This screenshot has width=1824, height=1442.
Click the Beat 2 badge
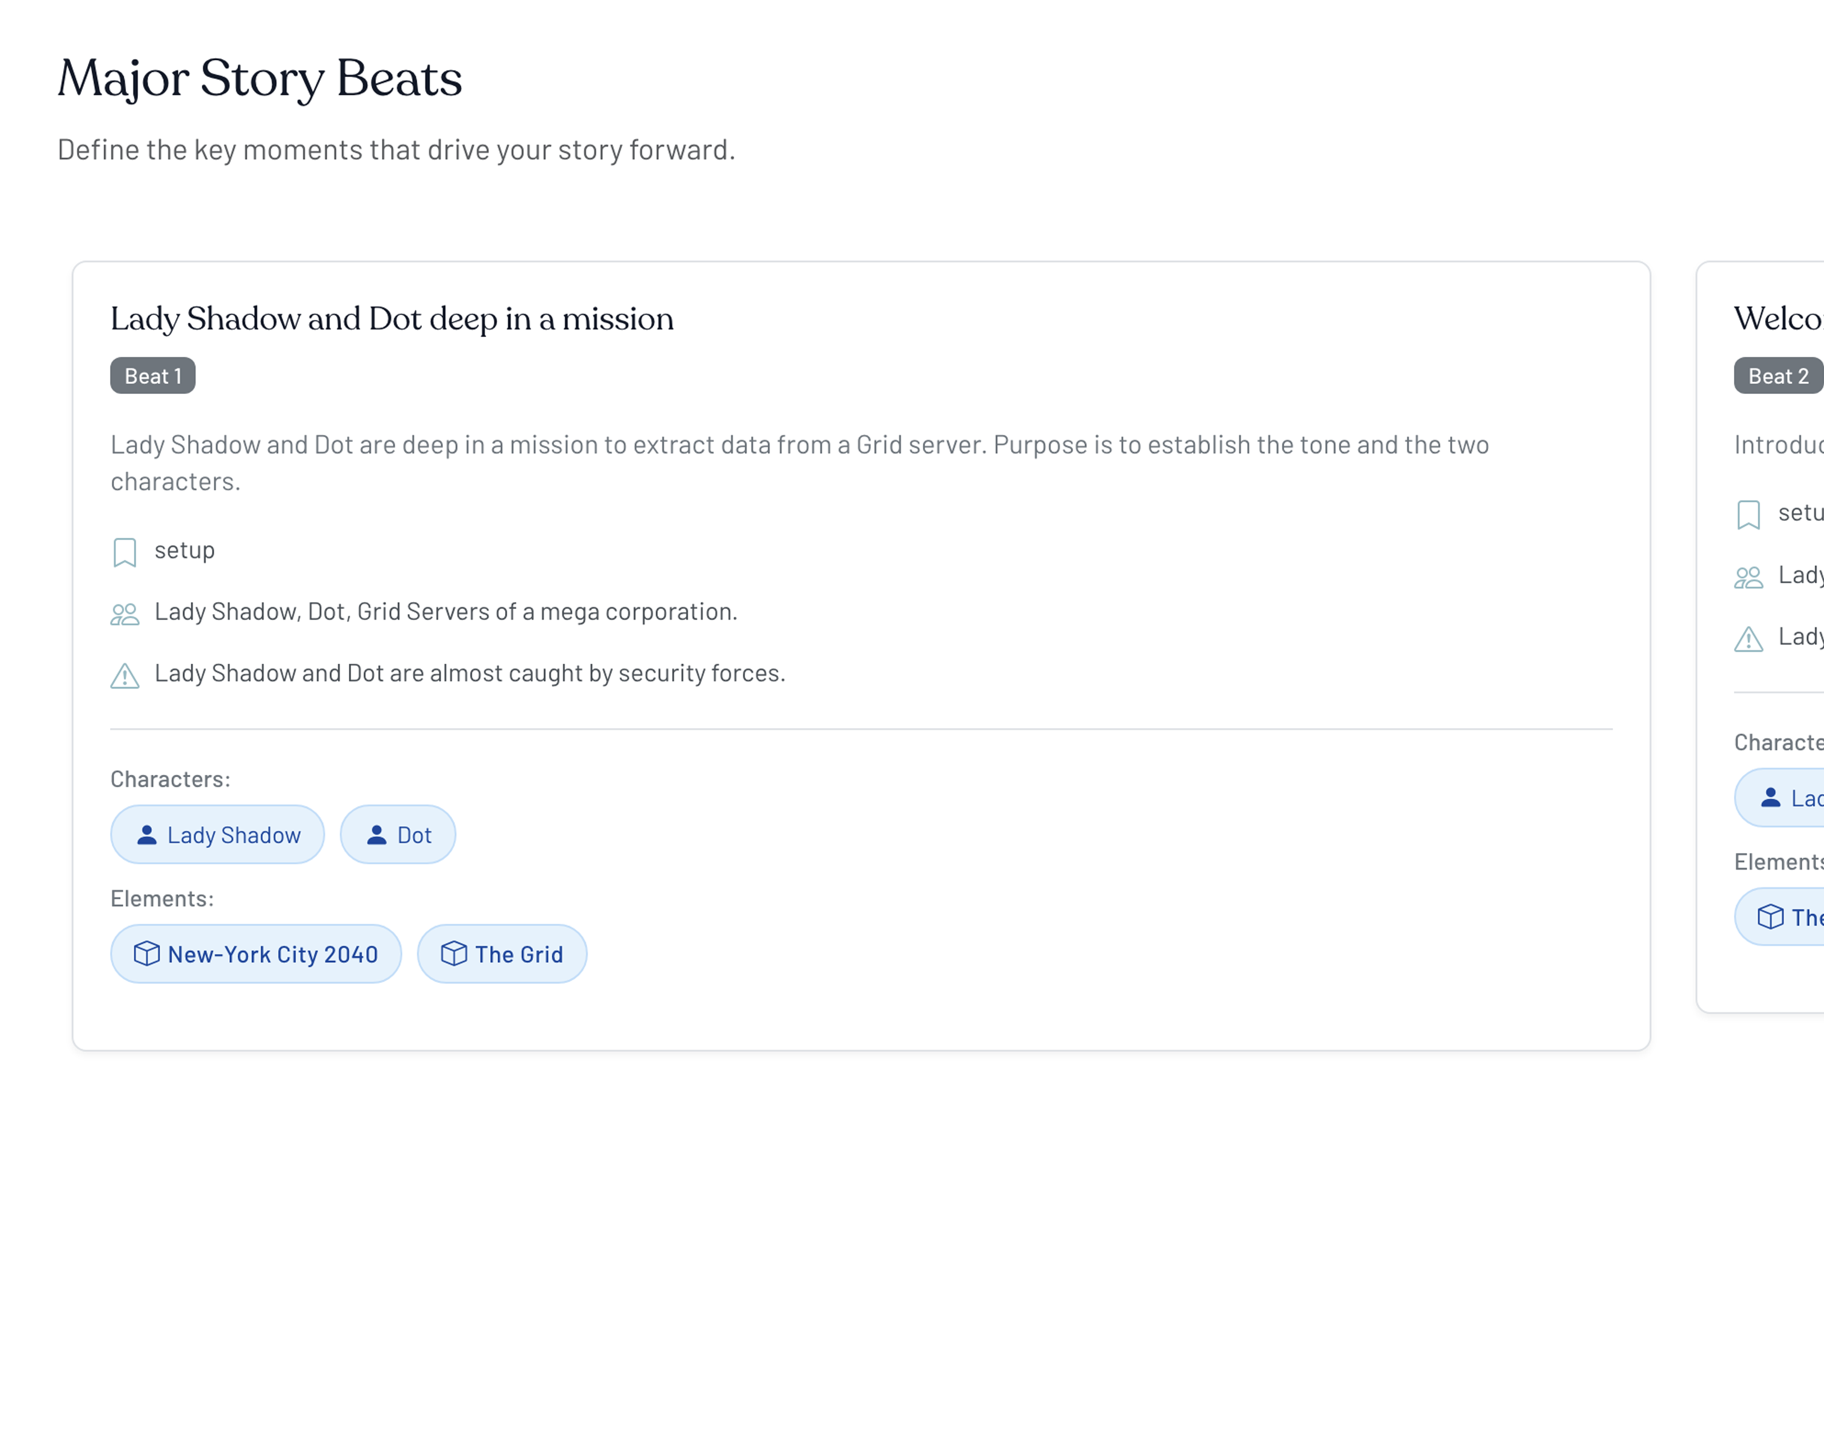coord(1778,376)
